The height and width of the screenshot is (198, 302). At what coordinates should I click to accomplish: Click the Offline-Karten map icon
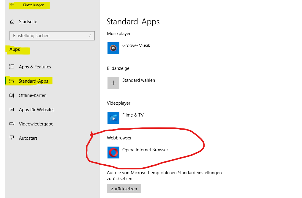tap(12, 95)
